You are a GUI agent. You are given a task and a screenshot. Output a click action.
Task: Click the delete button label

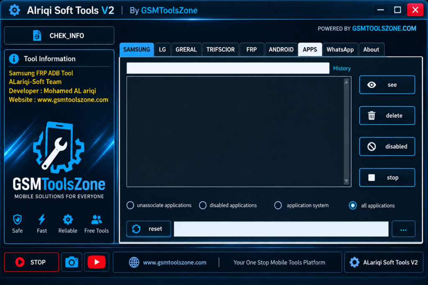point(394,116)
